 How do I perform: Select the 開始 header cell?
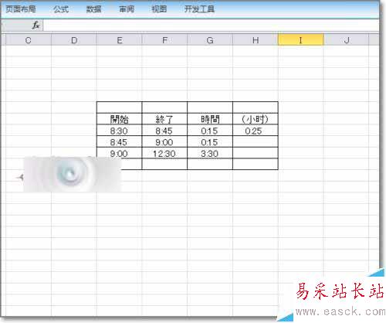(x=120, y=119)
